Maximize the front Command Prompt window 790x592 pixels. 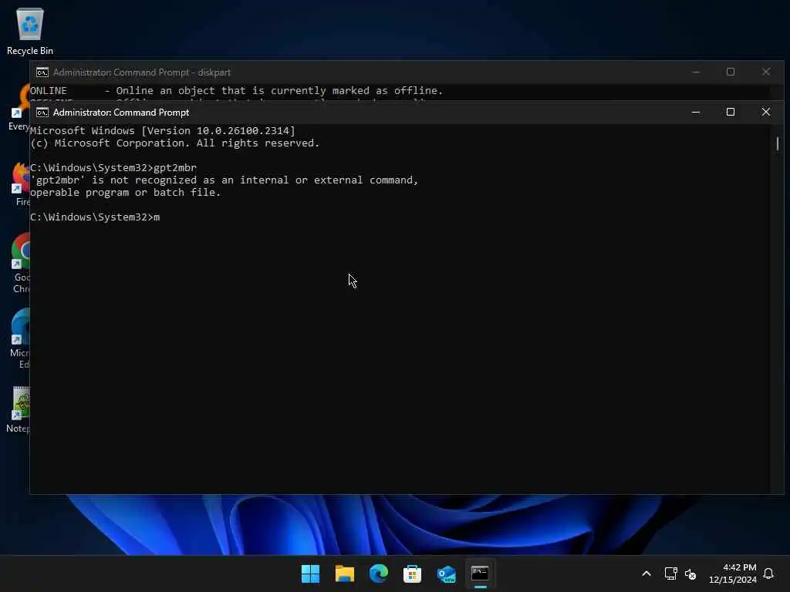[x=731, y=113]
